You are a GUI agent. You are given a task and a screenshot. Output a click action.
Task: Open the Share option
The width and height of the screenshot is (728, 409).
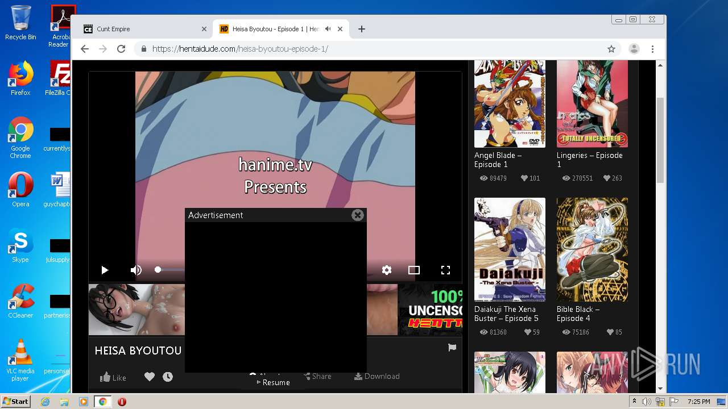(x=317, y=376)
